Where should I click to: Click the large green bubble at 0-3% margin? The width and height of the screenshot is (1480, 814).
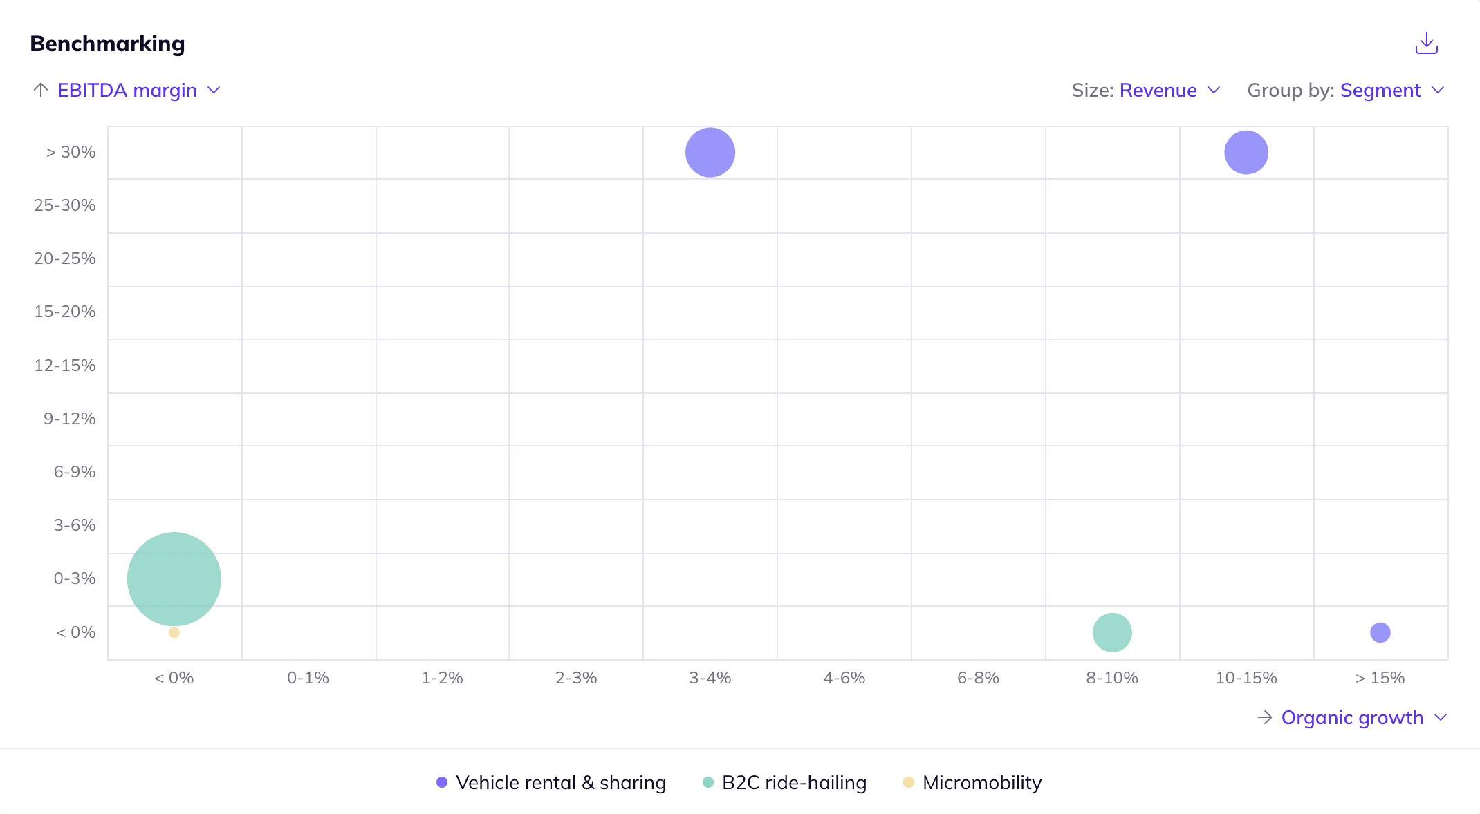click(174, 578)
